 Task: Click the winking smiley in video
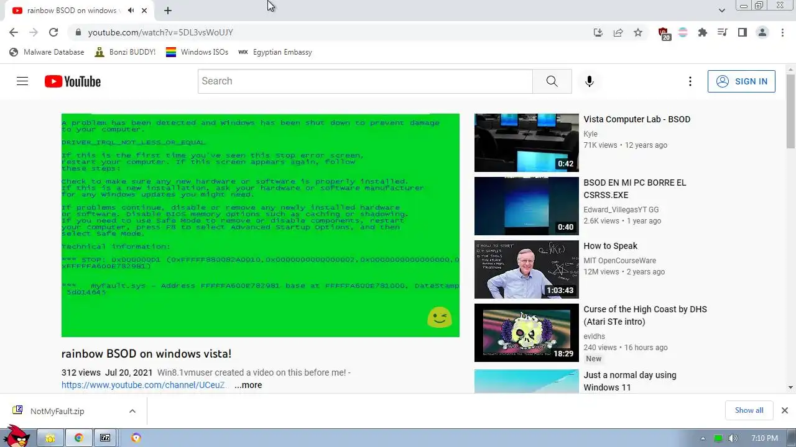(x=440, y=317)
